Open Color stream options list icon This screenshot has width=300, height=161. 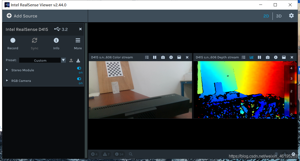coord(147,57)
